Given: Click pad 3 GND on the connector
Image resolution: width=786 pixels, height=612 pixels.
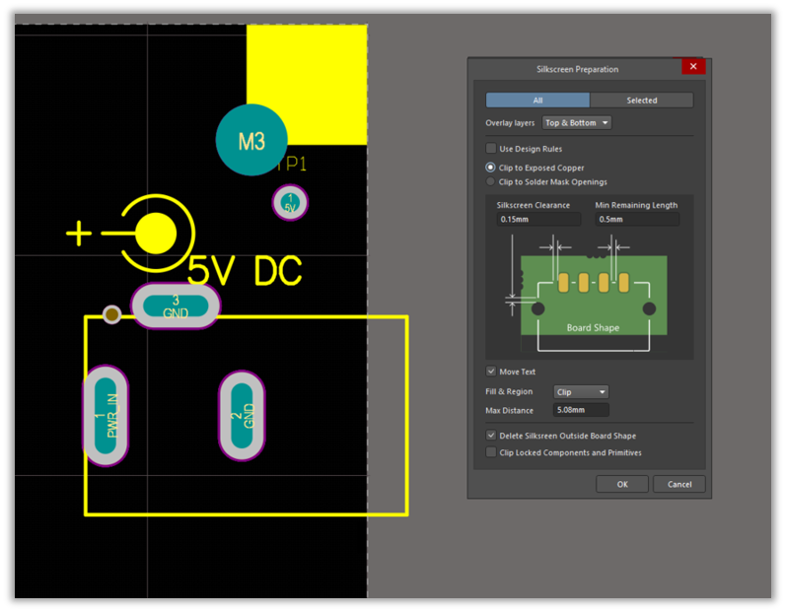Looking at the screenshot, I should tap(176, 306).
